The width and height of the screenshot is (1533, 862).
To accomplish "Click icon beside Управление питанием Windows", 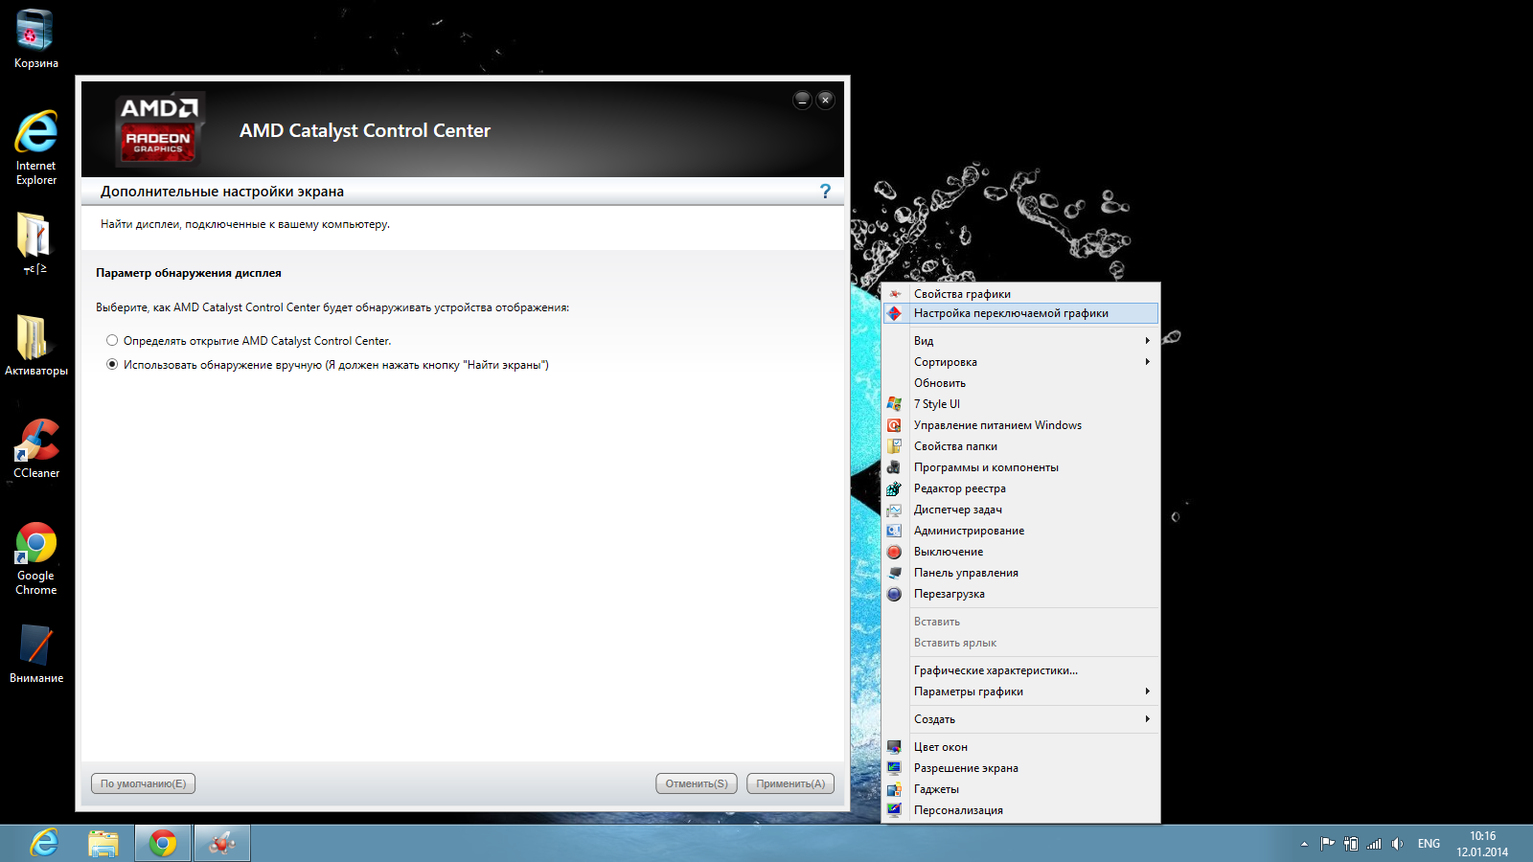I will tap(894, 425).
